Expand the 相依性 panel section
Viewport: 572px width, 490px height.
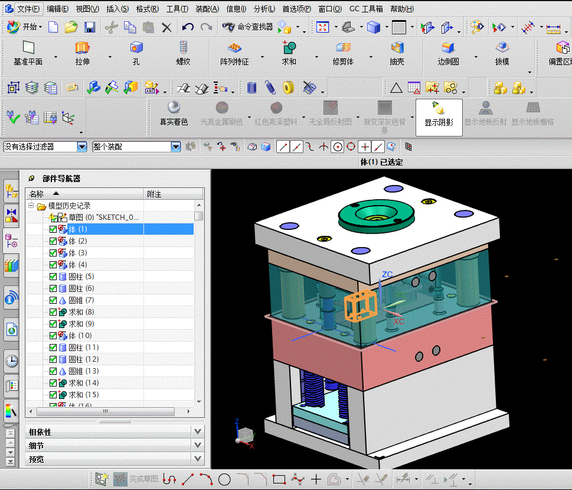coord(198,432)
